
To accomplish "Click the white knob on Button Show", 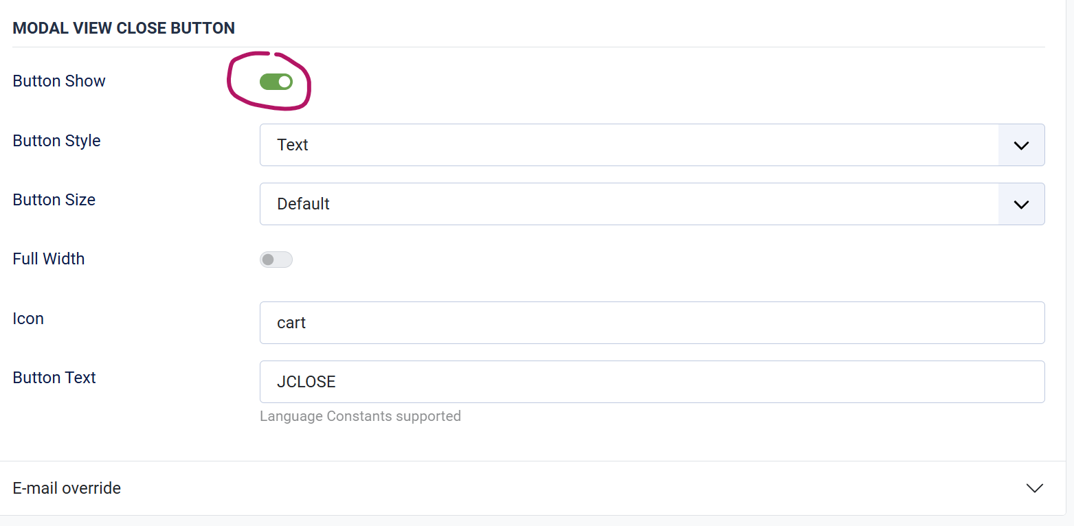I will pyautogui.click(x=284, y=82).
